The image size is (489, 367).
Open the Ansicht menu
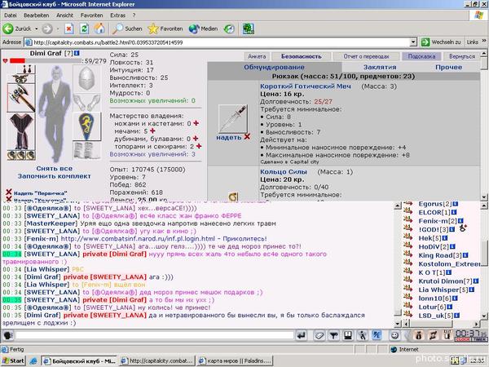64,15
